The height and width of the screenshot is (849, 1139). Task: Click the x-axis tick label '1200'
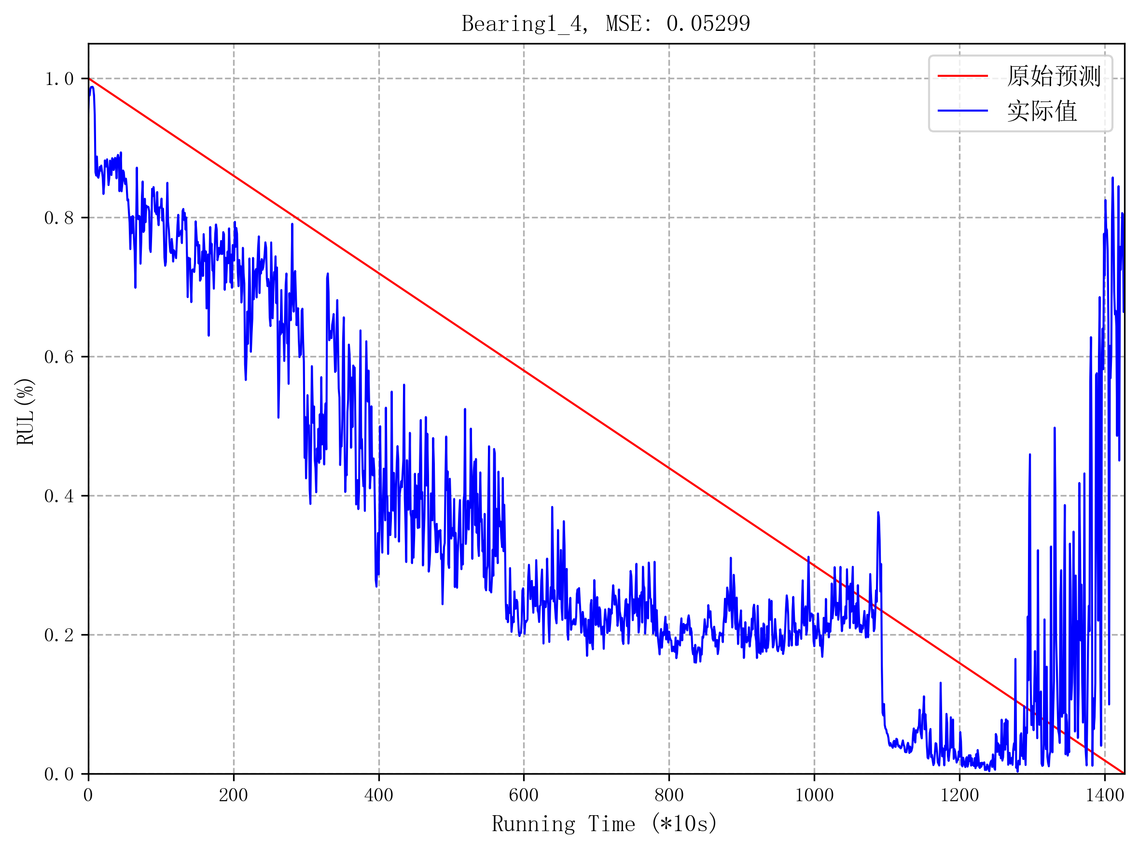(x=959, y=795)
